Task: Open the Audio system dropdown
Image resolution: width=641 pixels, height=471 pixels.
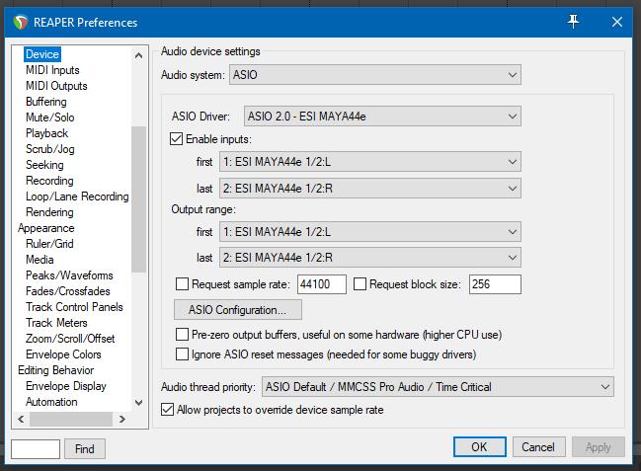Action: [375, 75]
